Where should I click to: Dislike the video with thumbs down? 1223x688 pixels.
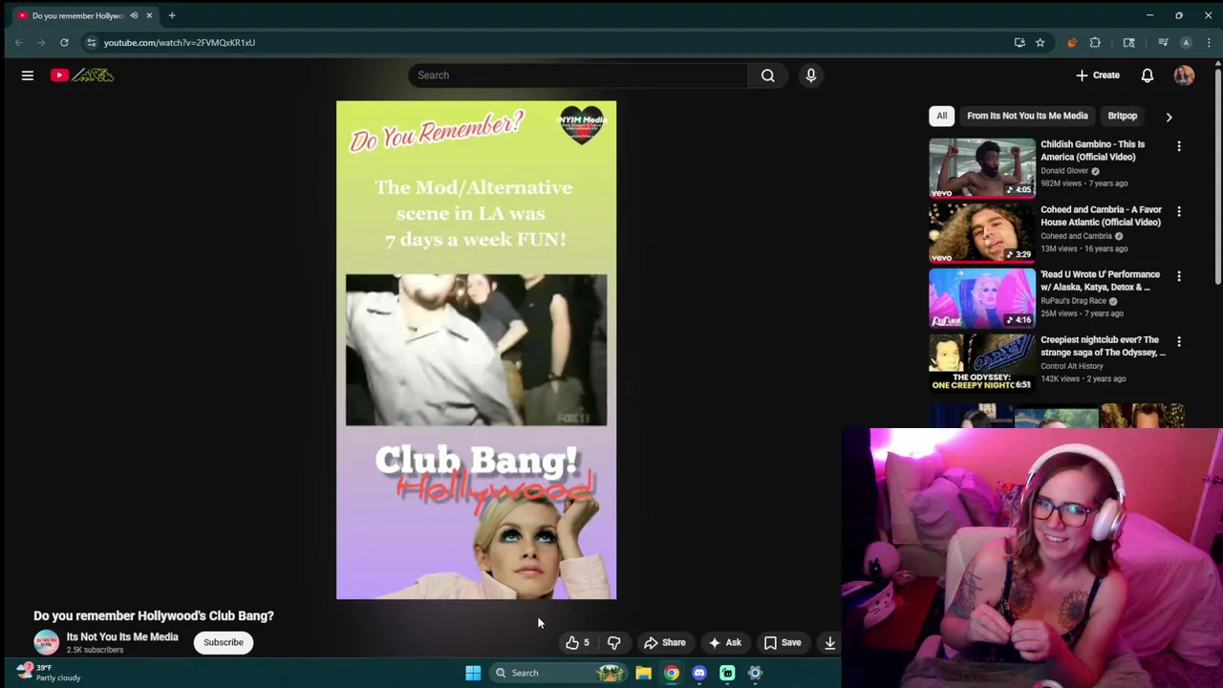(614, 643)
